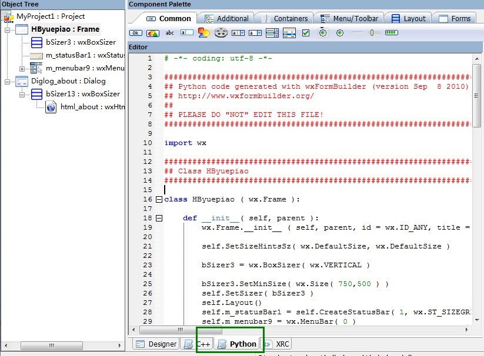
Task: Show the XRC code tab
Action: pyautogui.click(x=277, y=344)
